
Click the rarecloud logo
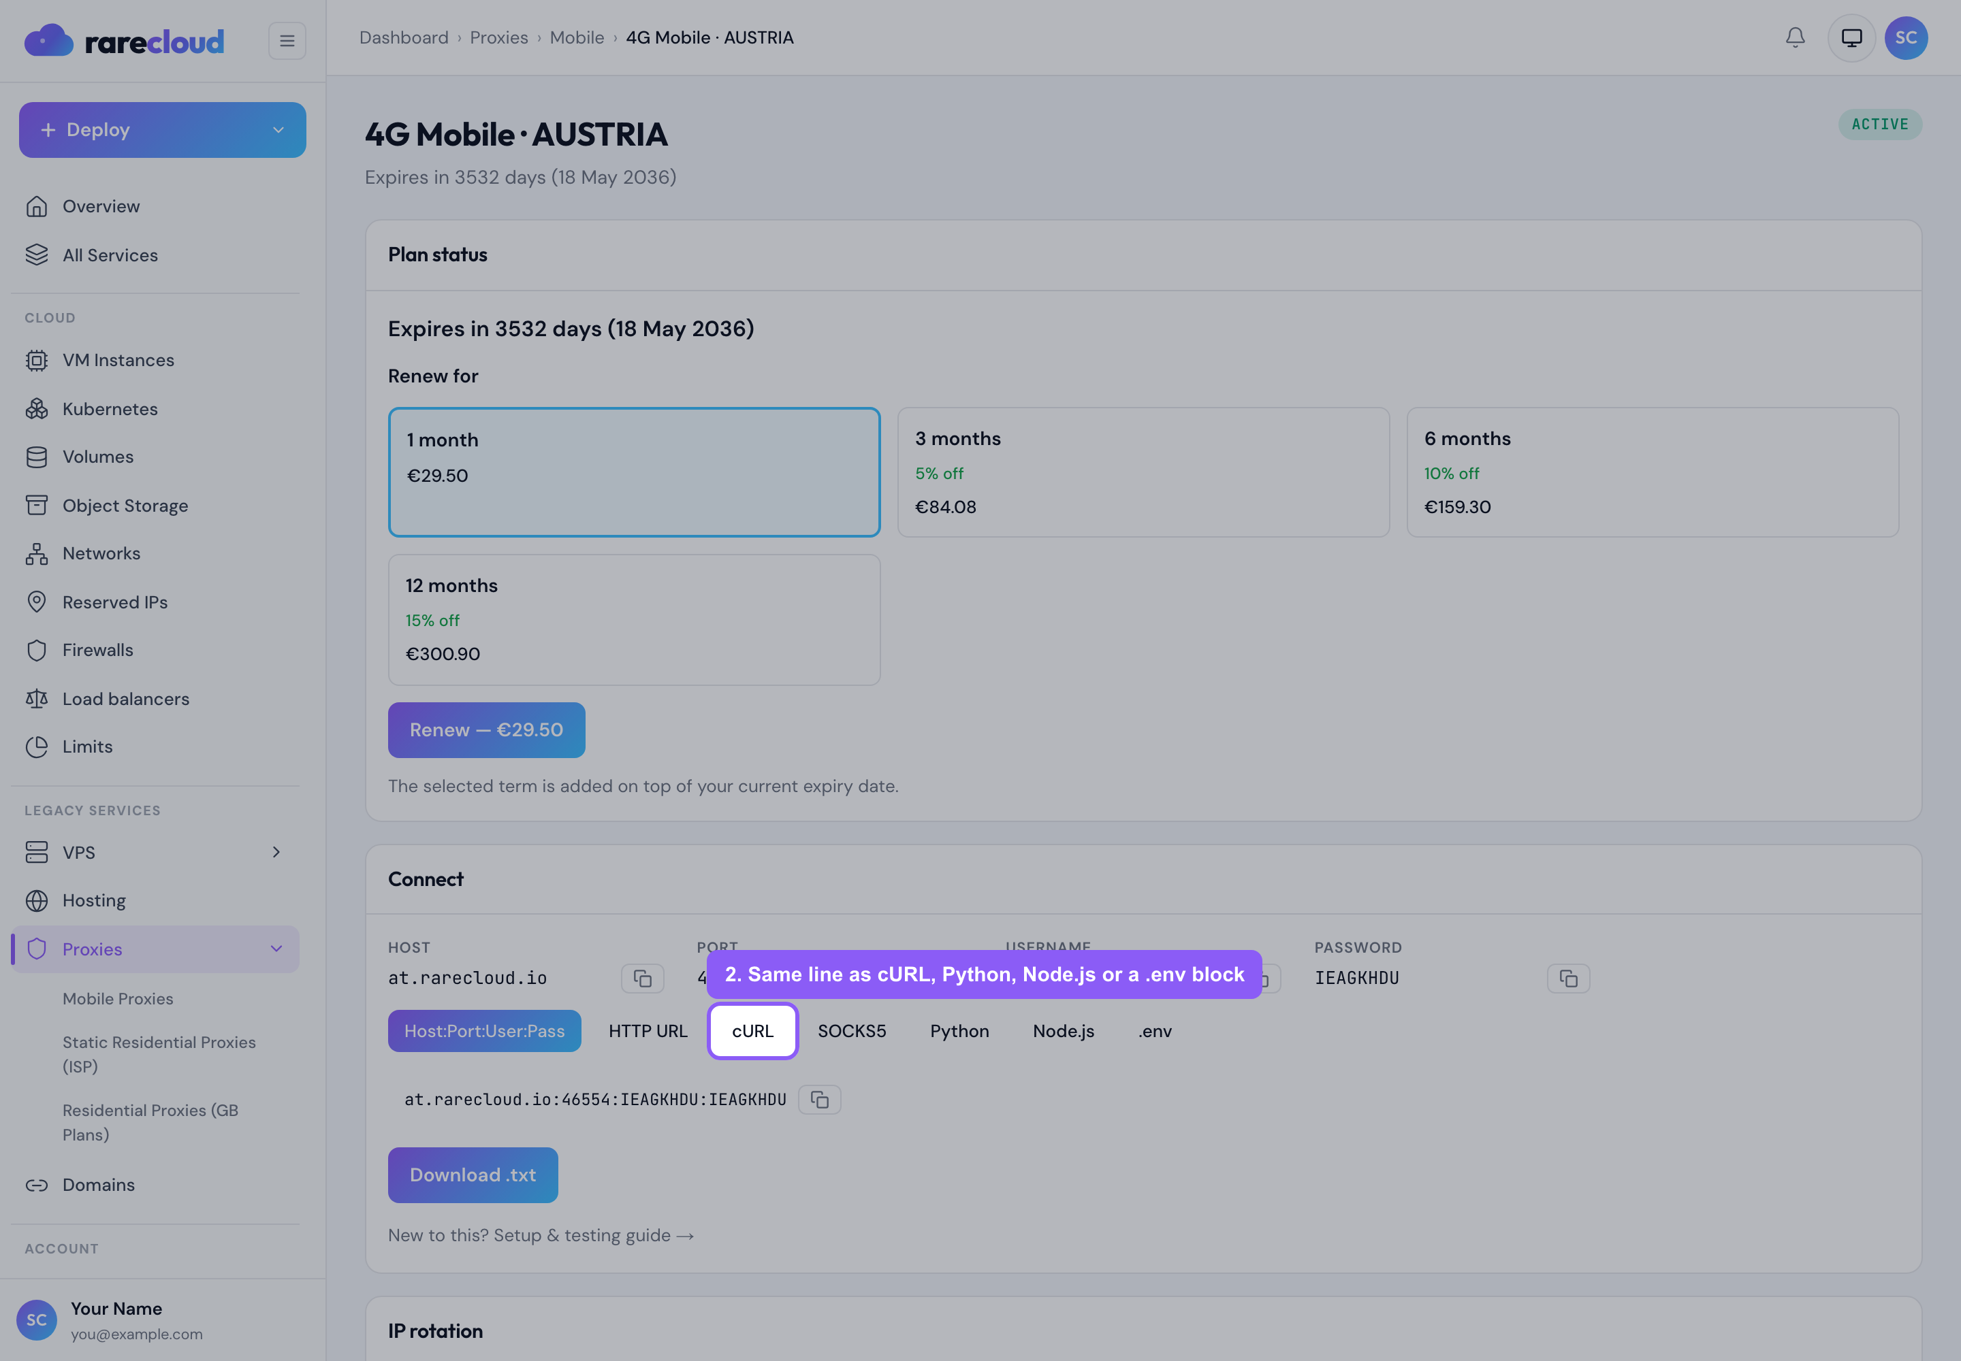pos(125,40)
